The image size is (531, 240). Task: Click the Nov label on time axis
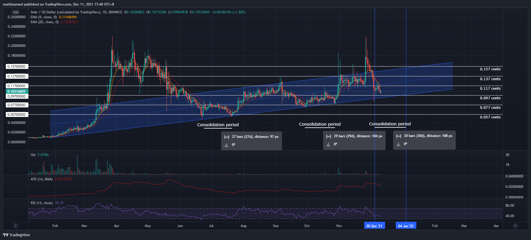(339, 226)
